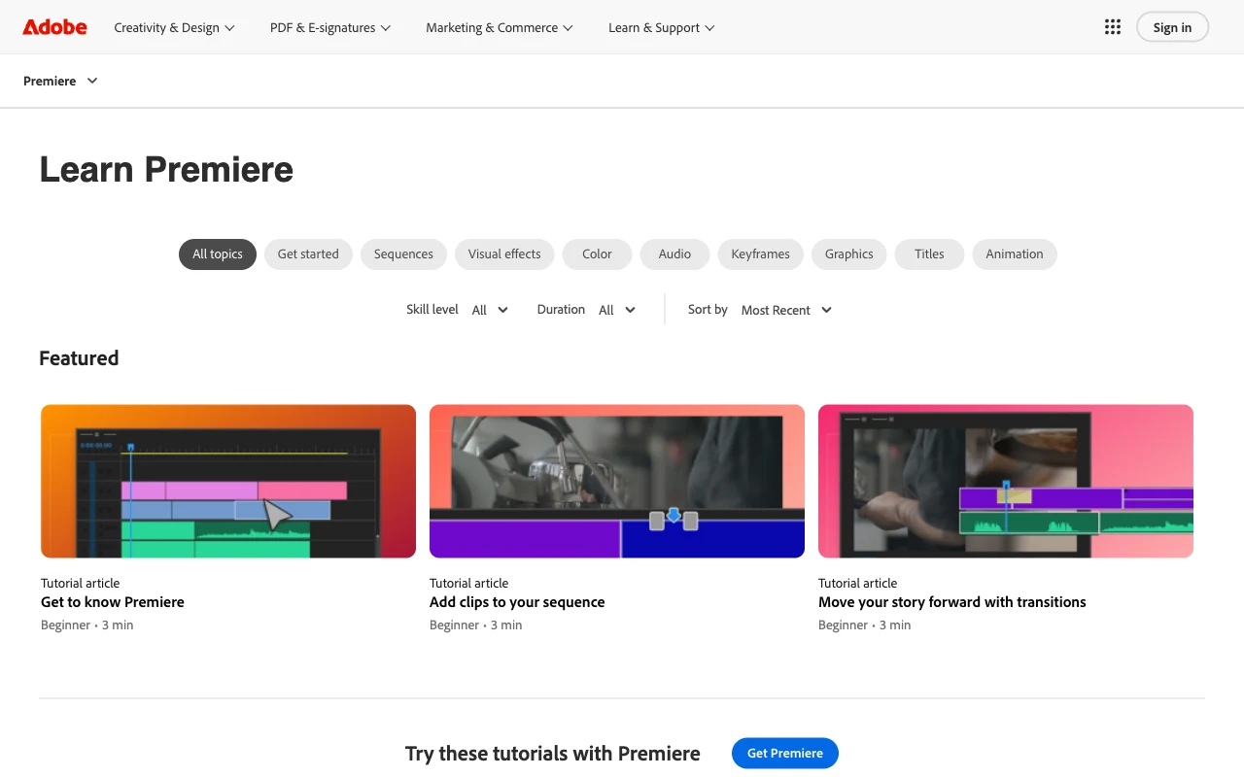Select the Animation topic
Viewport: 1244px width, 777px height.
coord(1015,254)
